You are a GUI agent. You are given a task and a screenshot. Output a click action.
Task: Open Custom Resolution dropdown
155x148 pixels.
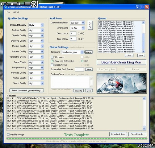coord(83,23)
